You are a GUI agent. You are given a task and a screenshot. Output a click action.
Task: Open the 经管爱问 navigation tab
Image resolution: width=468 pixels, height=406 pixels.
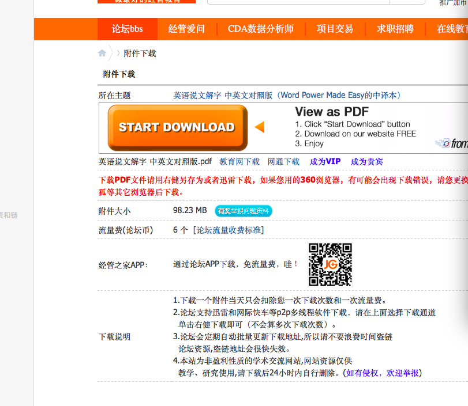pos(186,29)
